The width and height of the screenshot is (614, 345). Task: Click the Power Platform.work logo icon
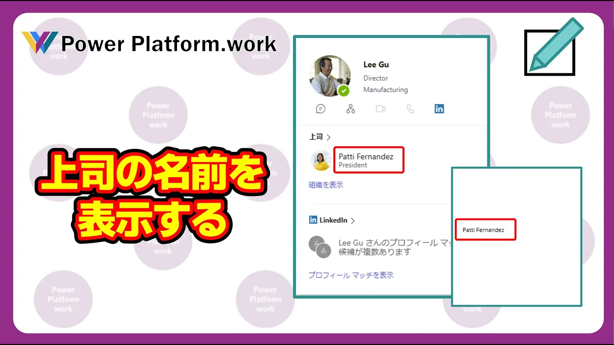[x=40, y=43]
